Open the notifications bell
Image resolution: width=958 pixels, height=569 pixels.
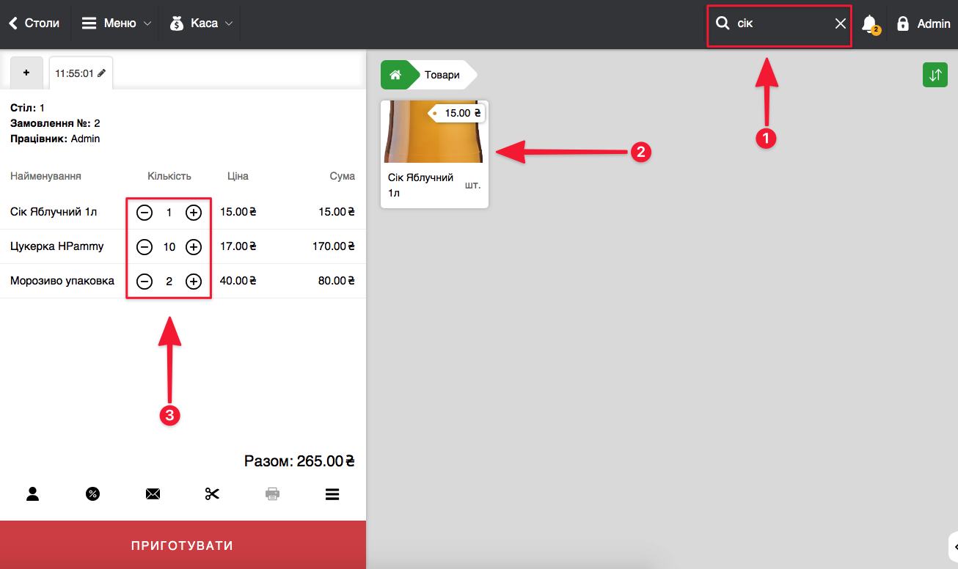tap(869, 23)
